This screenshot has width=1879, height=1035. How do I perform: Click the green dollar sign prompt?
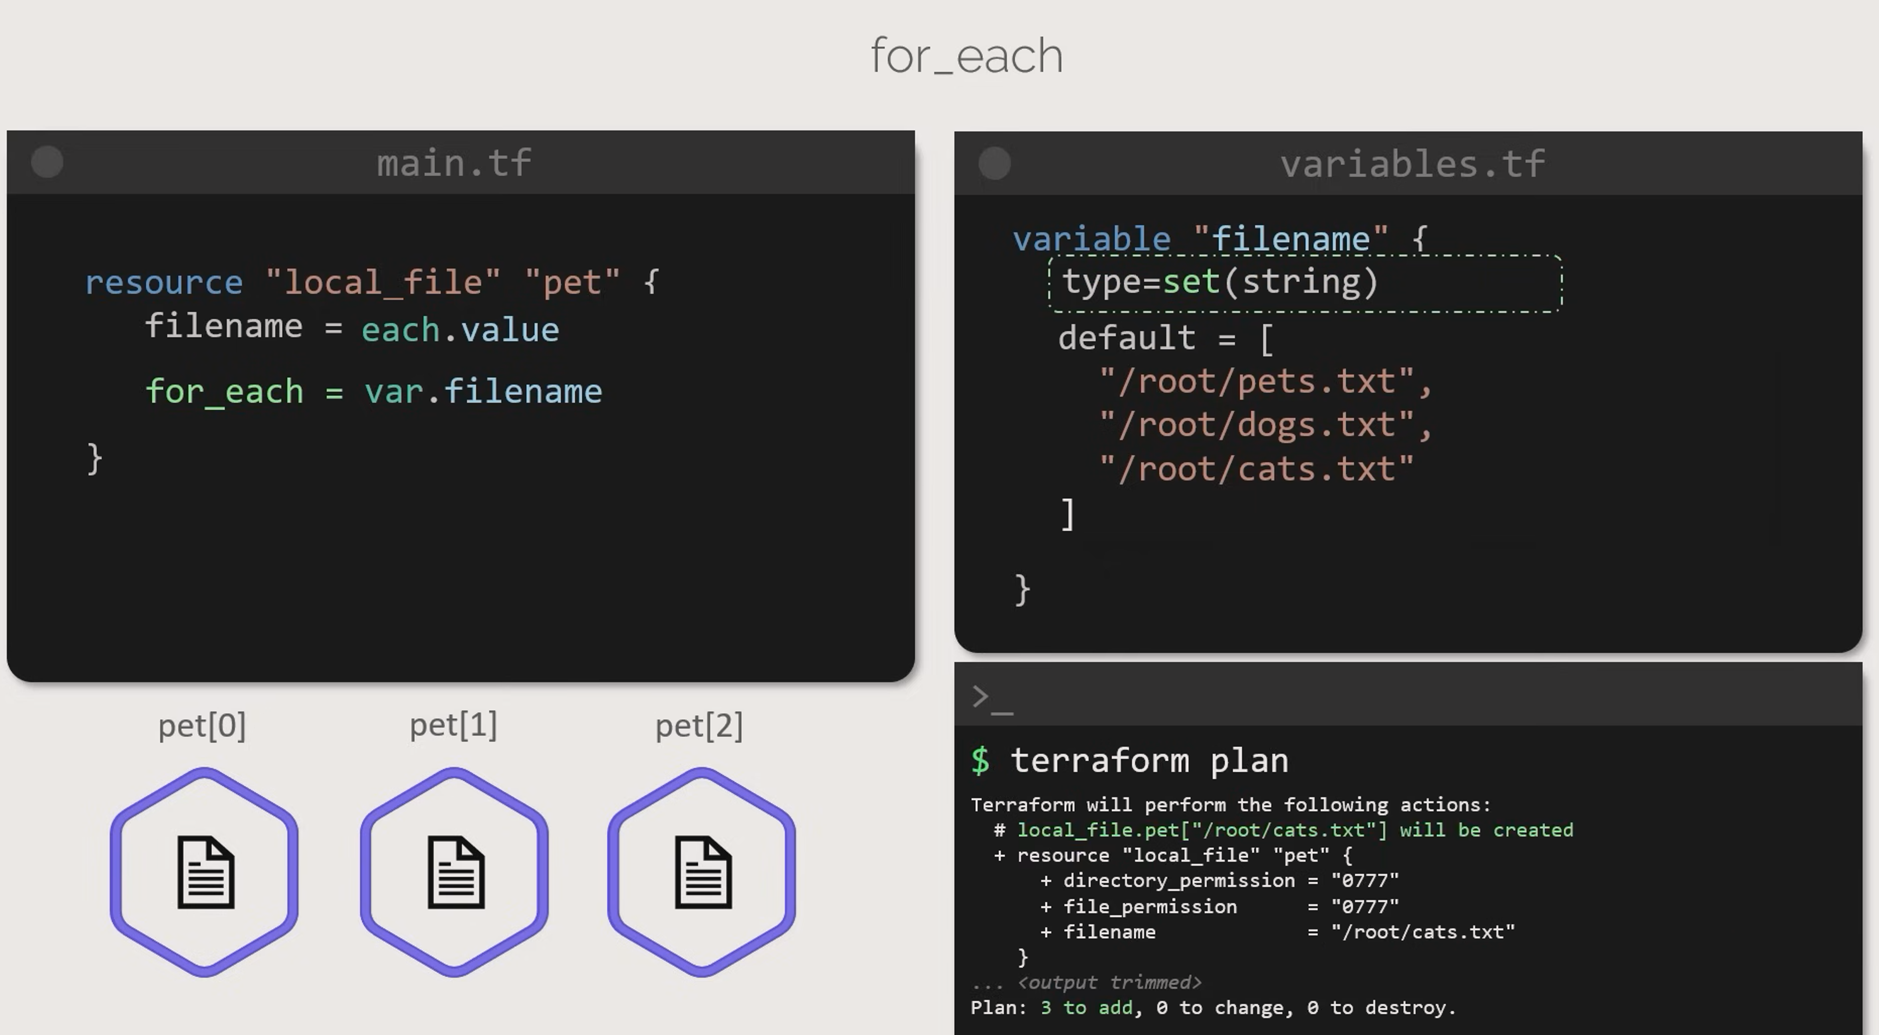pyautogui.click(x=980, y=761)
